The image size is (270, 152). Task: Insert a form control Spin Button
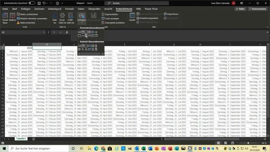point(89,32)
